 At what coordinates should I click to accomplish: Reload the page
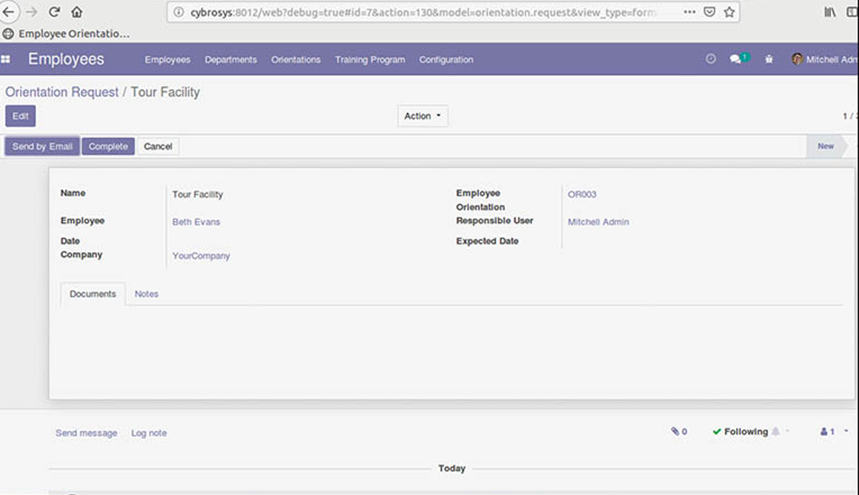tap(54, 12)
